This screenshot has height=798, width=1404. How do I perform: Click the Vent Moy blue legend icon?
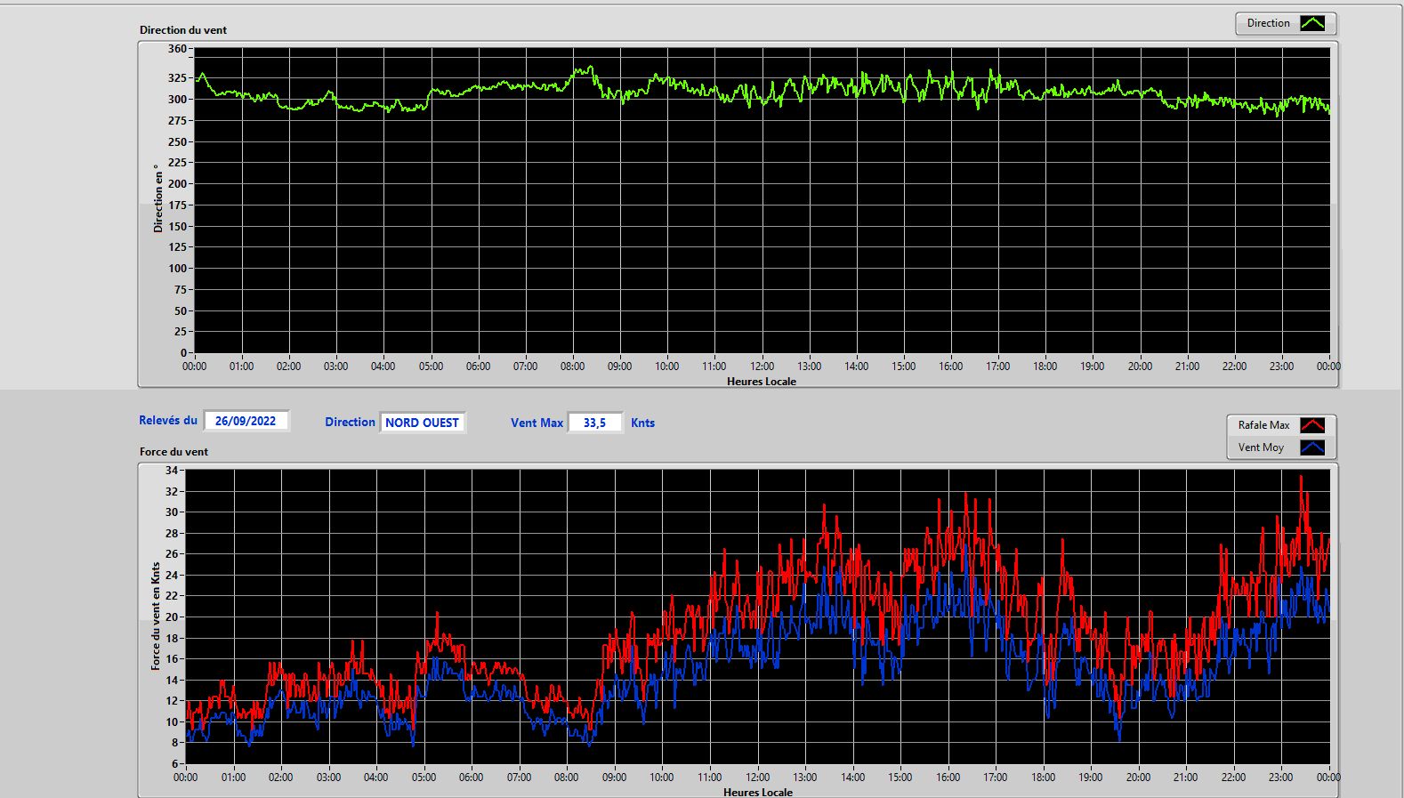[1312, 447]
